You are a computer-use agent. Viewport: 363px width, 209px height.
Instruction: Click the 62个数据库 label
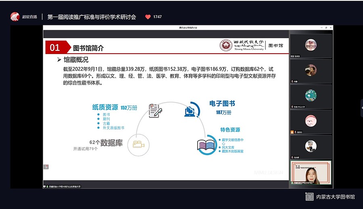click(106, 143)
